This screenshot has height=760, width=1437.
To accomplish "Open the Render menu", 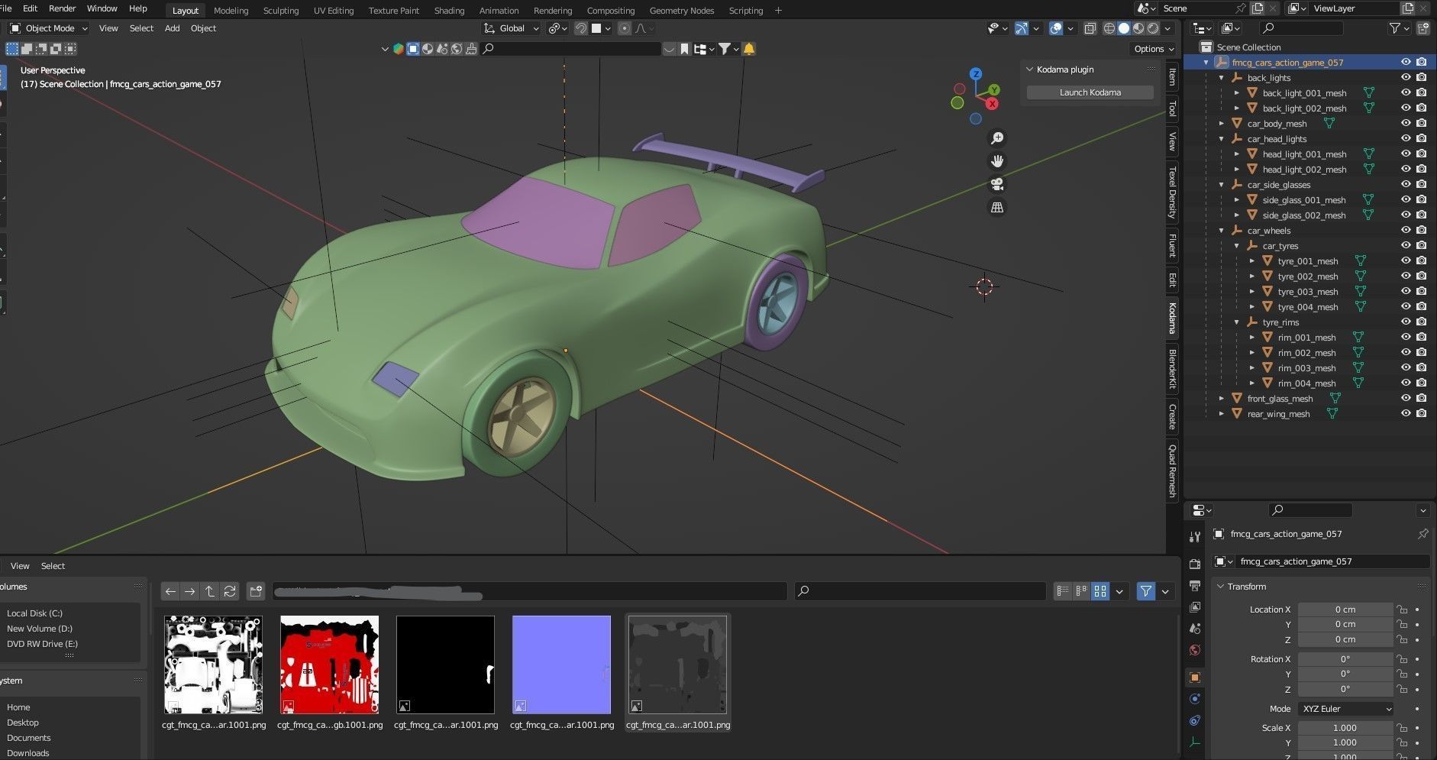I will [x=62, y=8].
